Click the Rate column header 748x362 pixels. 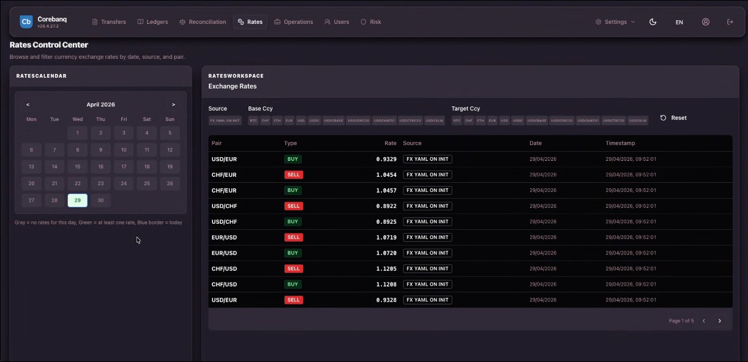pyautogui.click(x=390, y=143)
